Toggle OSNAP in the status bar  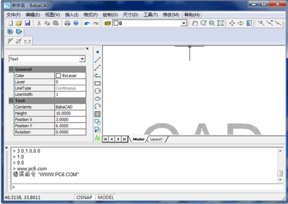pos(84,197)
